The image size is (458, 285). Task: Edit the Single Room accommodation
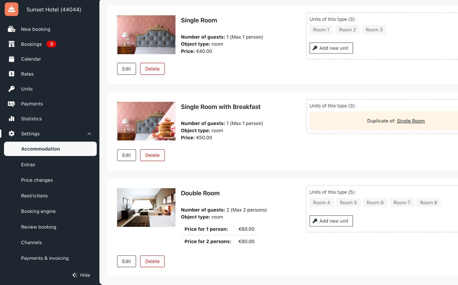(x=126, y=69)
